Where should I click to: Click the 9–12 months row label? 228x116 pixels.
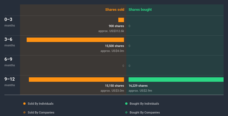[10, 82]
